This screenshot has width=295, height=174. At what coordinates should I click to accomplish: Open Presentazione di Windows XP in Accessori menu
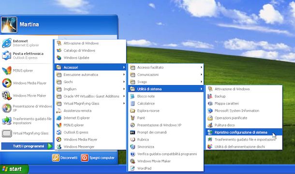click(x=166, y=125)
